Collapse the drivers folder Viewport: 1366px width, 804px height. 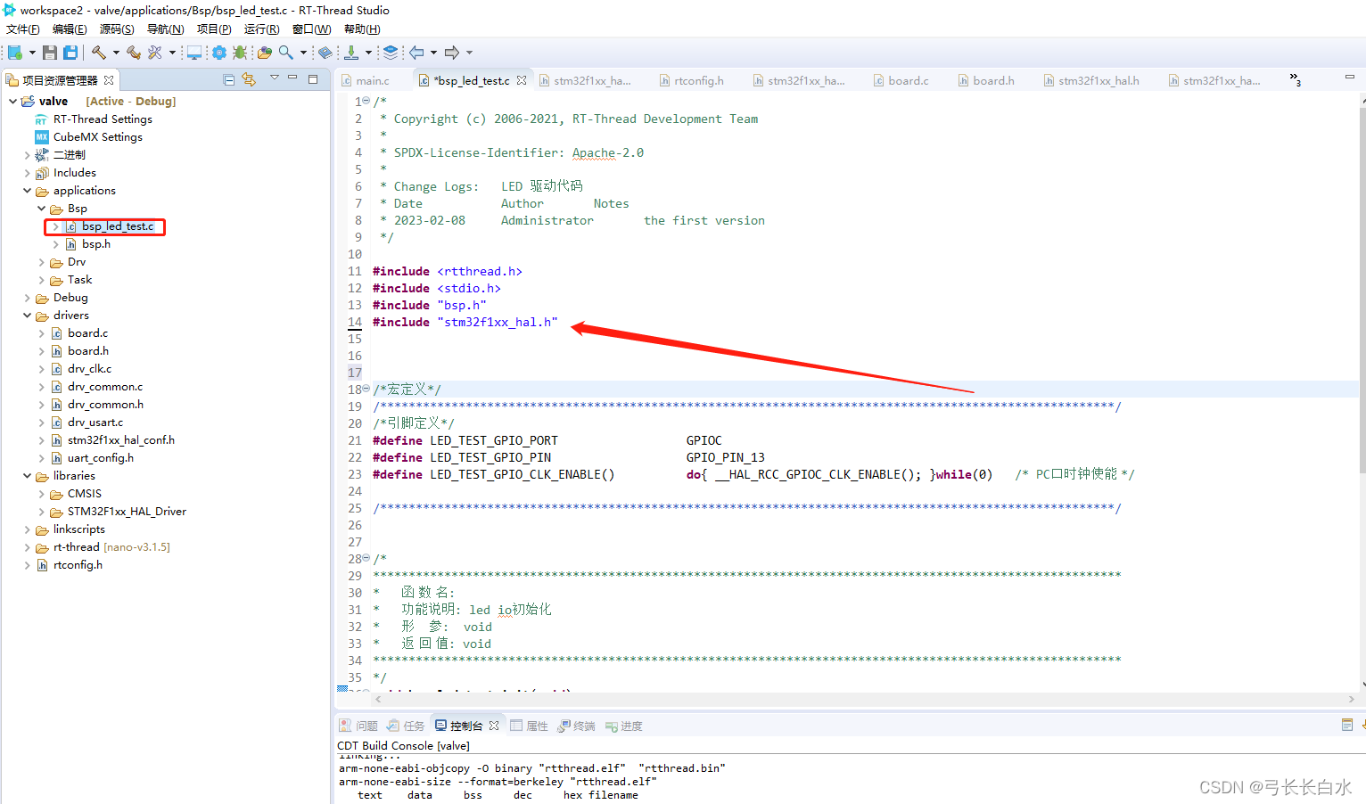pyautogui.click(x=27, y=315)
